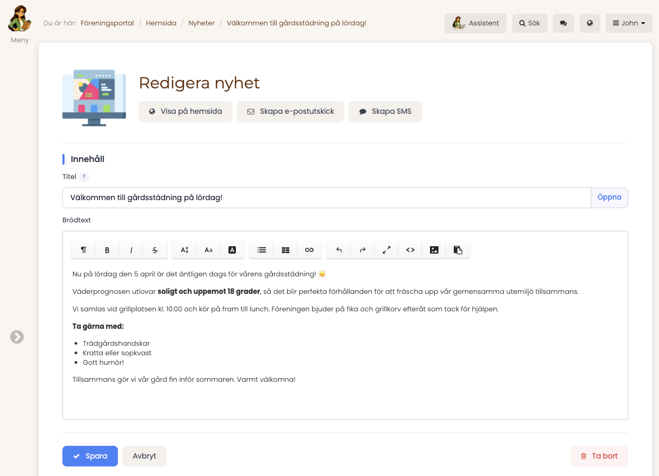The image size is (659, 476).
Task: Click the paste clipboard icon
Action: tap(458, 250)
